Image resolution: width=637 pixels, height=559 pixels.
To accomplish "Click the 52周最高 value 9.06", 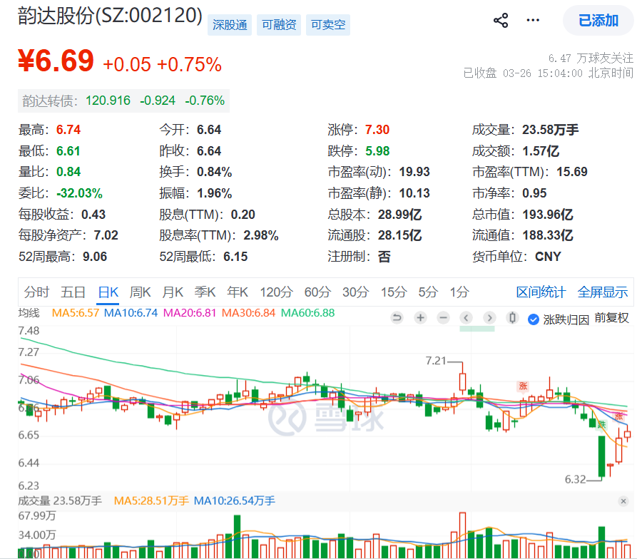I will click(x=95, y=257).
